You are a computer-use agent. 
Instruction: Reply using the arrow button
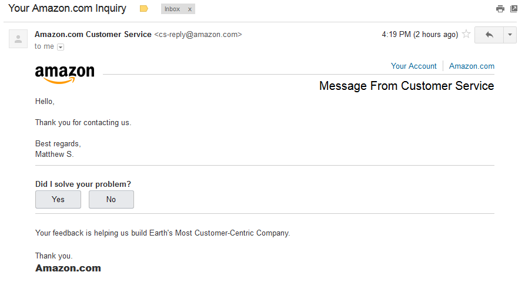[x=489, y=35]
